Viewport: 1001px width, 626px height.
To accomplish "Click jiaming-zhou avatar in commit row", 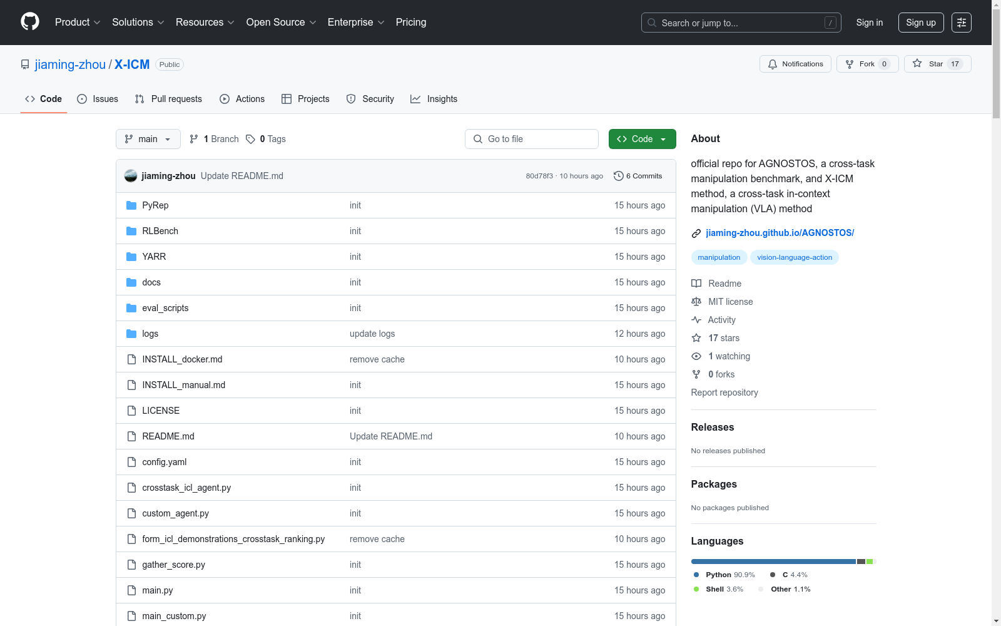I will [x=131, y=176].
